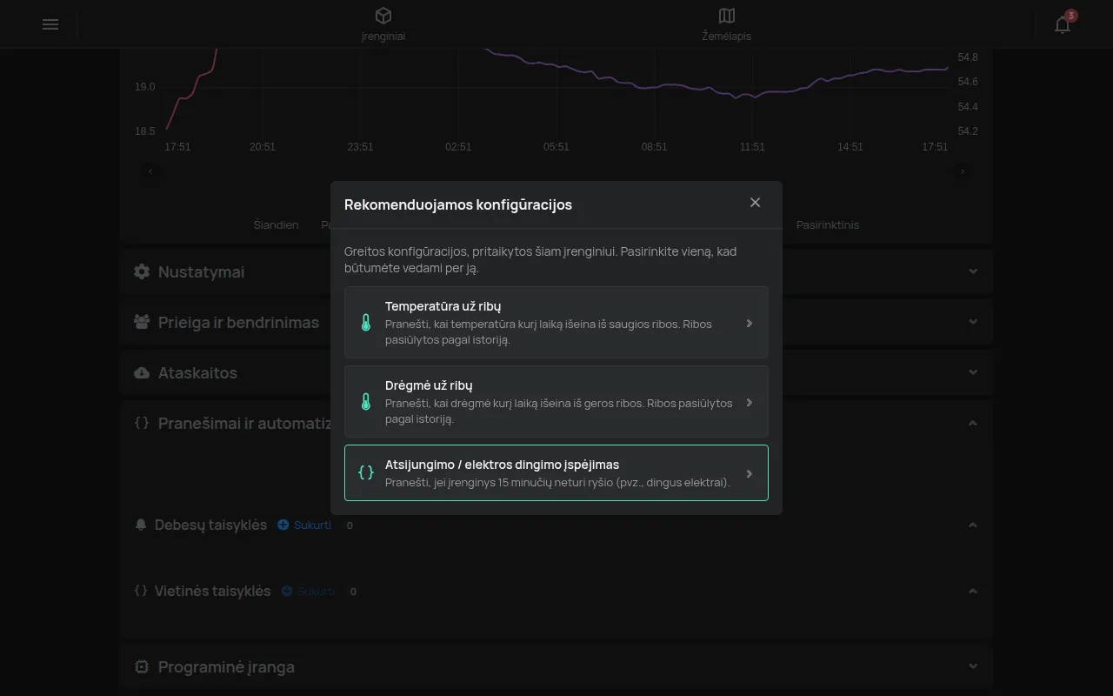Image resolution: width=1113 pixels, height=696 pixels.
Task: Click curly braces icon of Atsijungimo option
Action: tap(366, 473)
